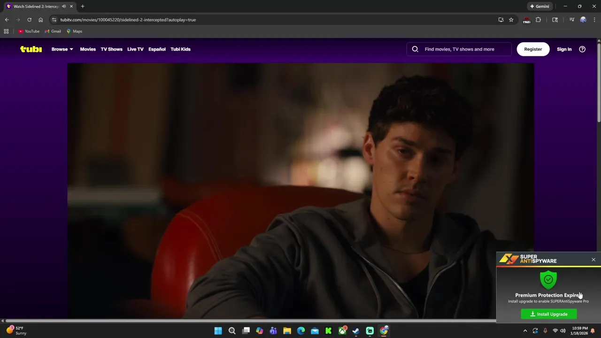Open the TV Shows section

(111, 49)
